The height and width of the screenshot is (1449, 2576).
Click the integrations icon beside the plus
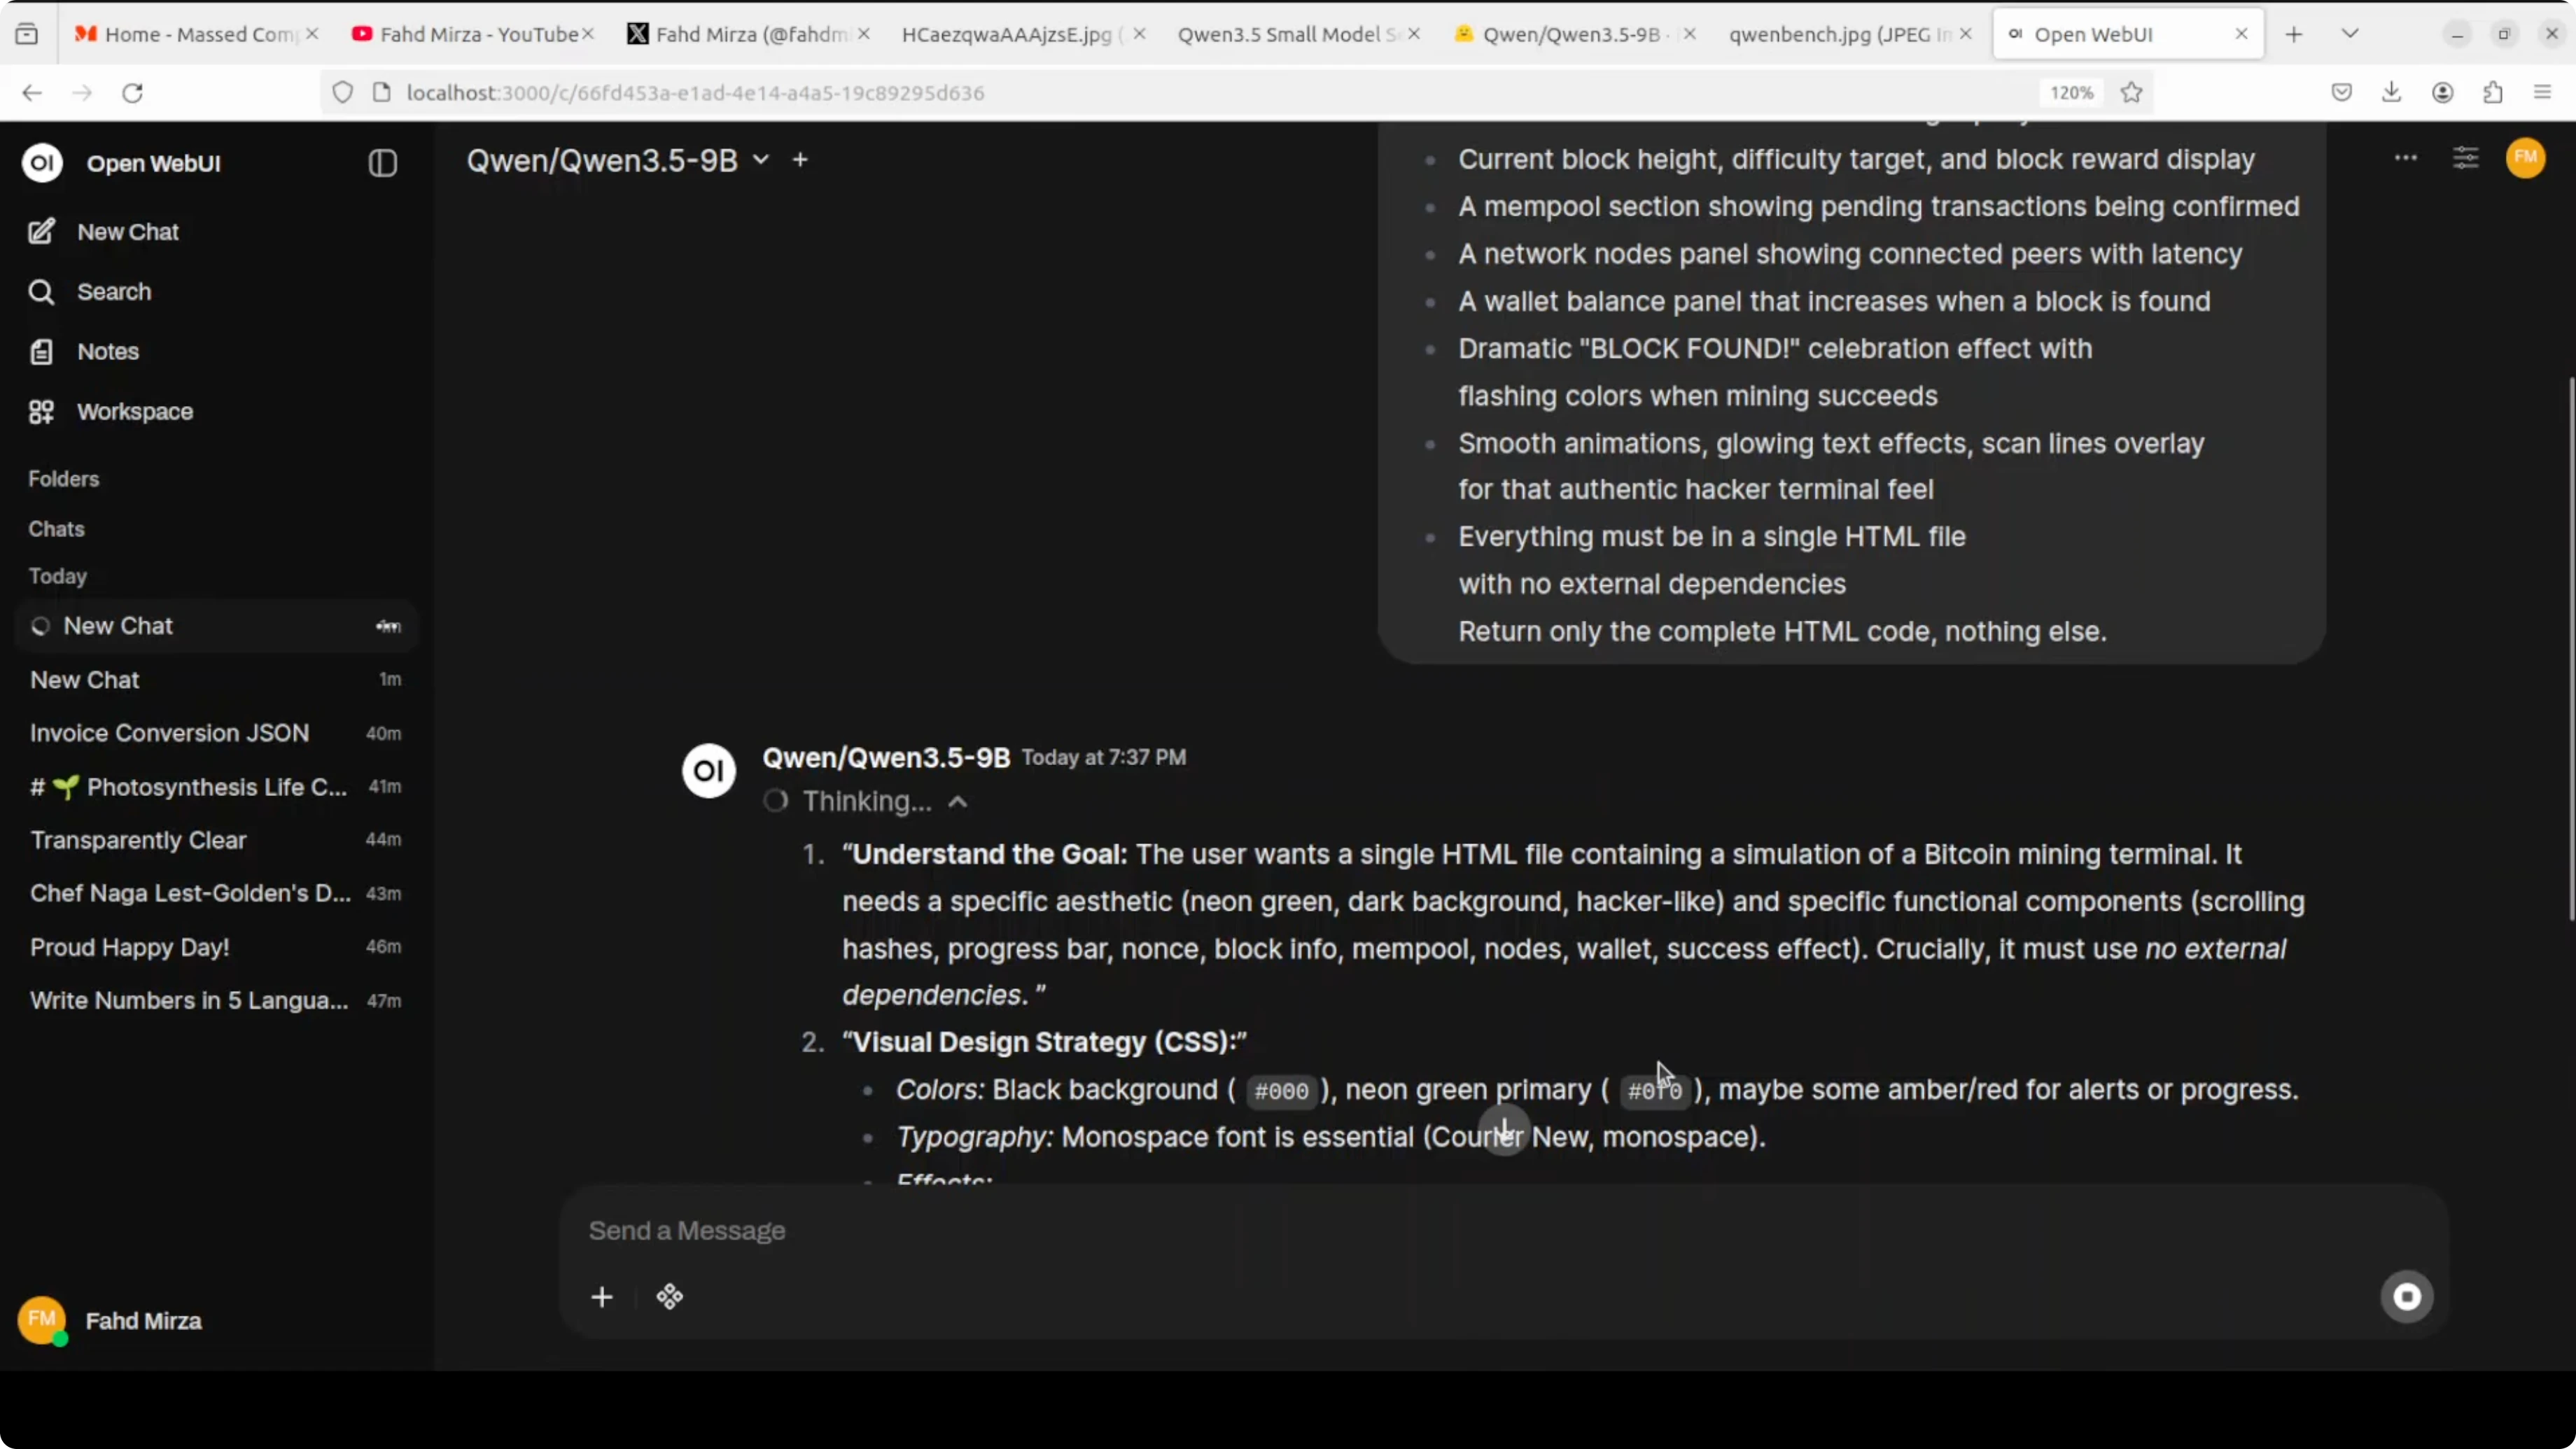pyautogui.click(x=669, y=1297)
